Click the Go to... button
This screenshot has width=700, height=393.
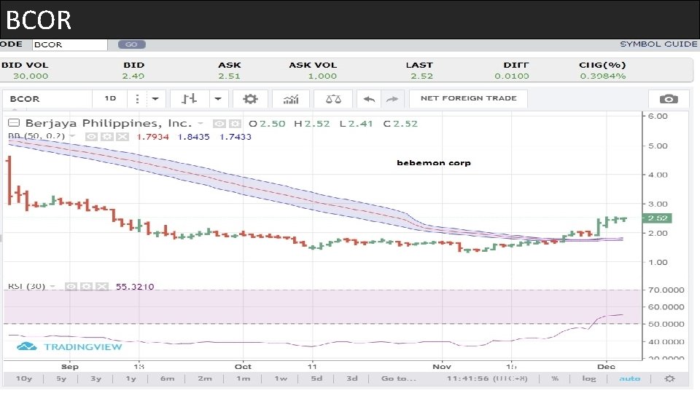coord(399,378)
